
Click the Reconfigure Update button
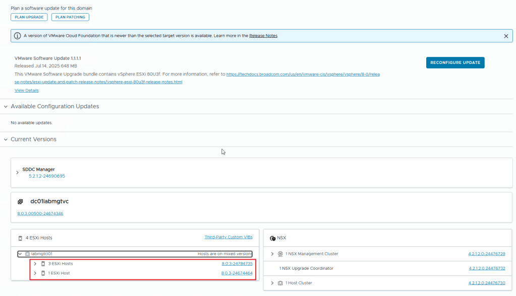pyautogui.click(x=455, y=62)
